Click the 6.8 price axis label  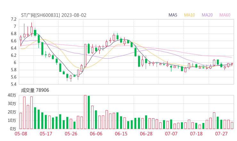pos(13,34)
